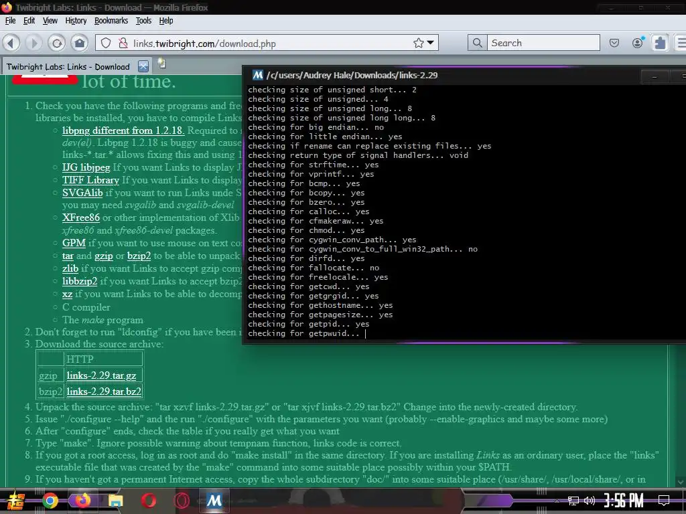Follow the TIFF Library link
The image size is (686, 514).
[x=90, y=180]
